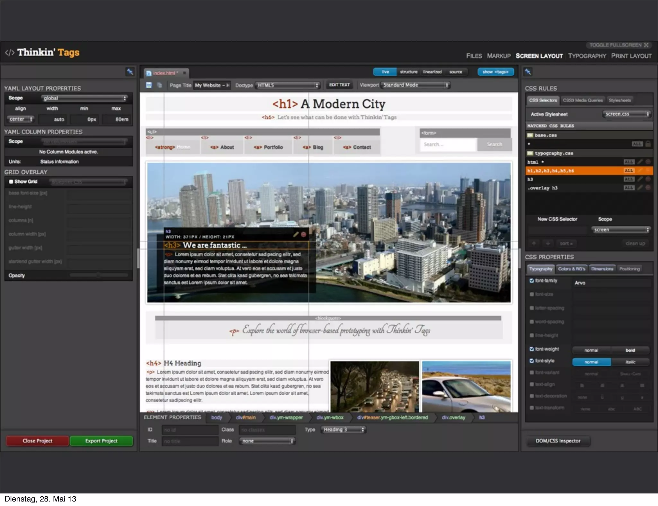Open the Doctype HTML5 dropdown
This screenshot has height=506, width=658.
click(288, 85)
